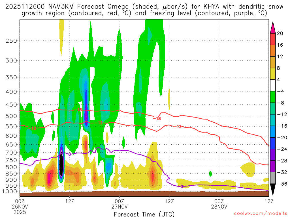This screenshot has width=290, height=217.
Task: Click the 27NOV date label
Action: 119,207
